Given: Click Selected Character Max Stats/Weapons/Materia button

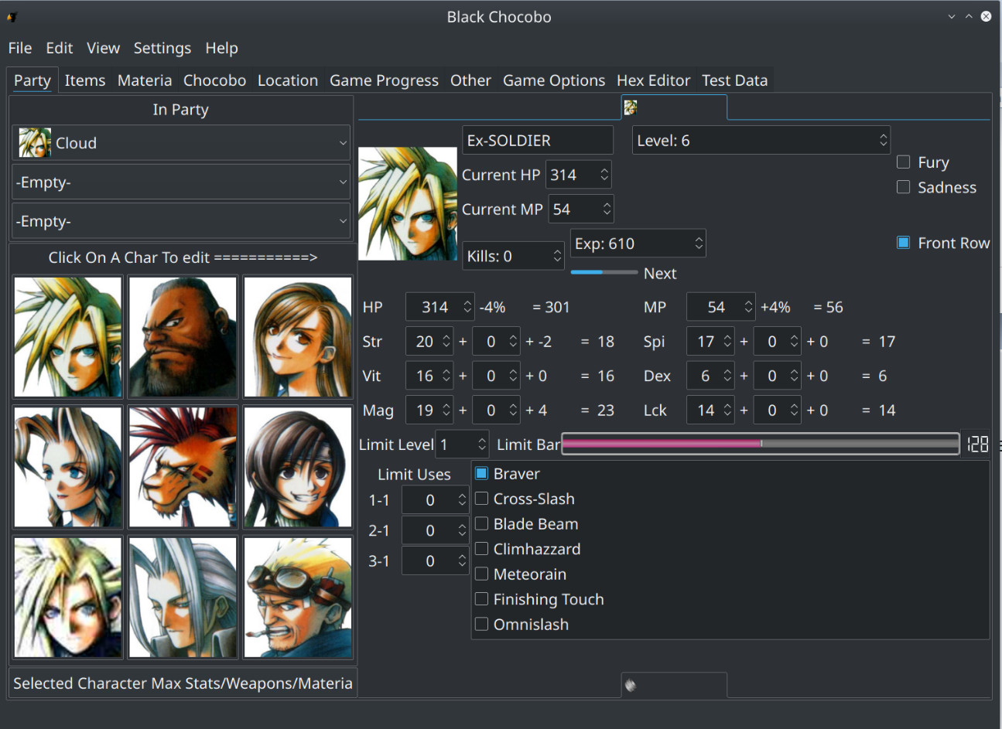Looking at the screenshot, I should 183,683.
